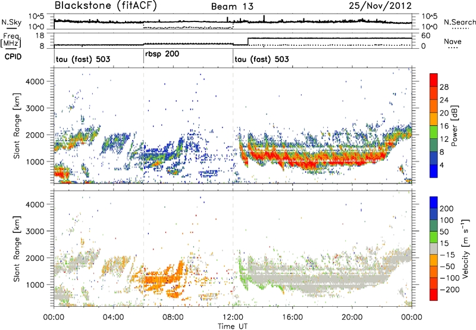Select the 18 tick on the frequency axis
The image size is (476, 330).
coord(40,36)
